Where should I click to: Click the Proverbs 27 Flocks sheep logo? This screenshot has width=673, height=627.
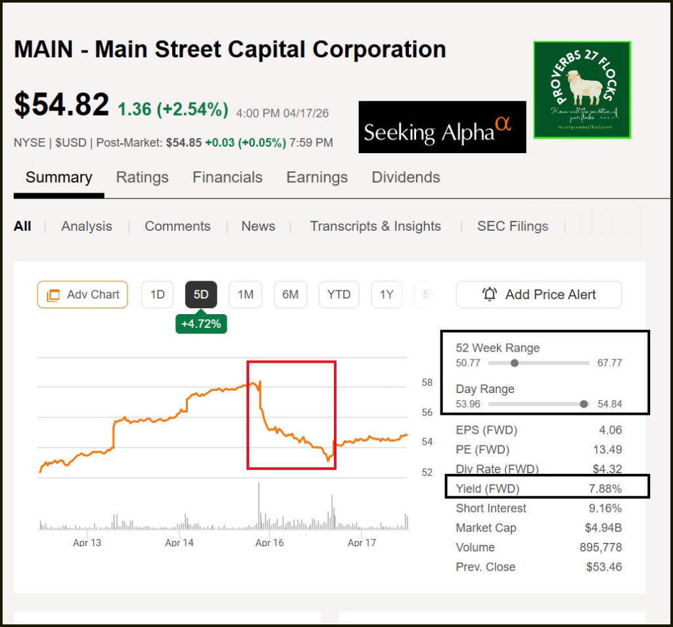tap(582, 90)
